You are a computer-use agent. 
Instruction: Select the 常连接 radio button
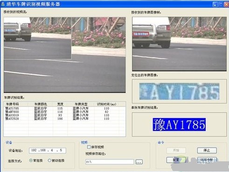31,160
